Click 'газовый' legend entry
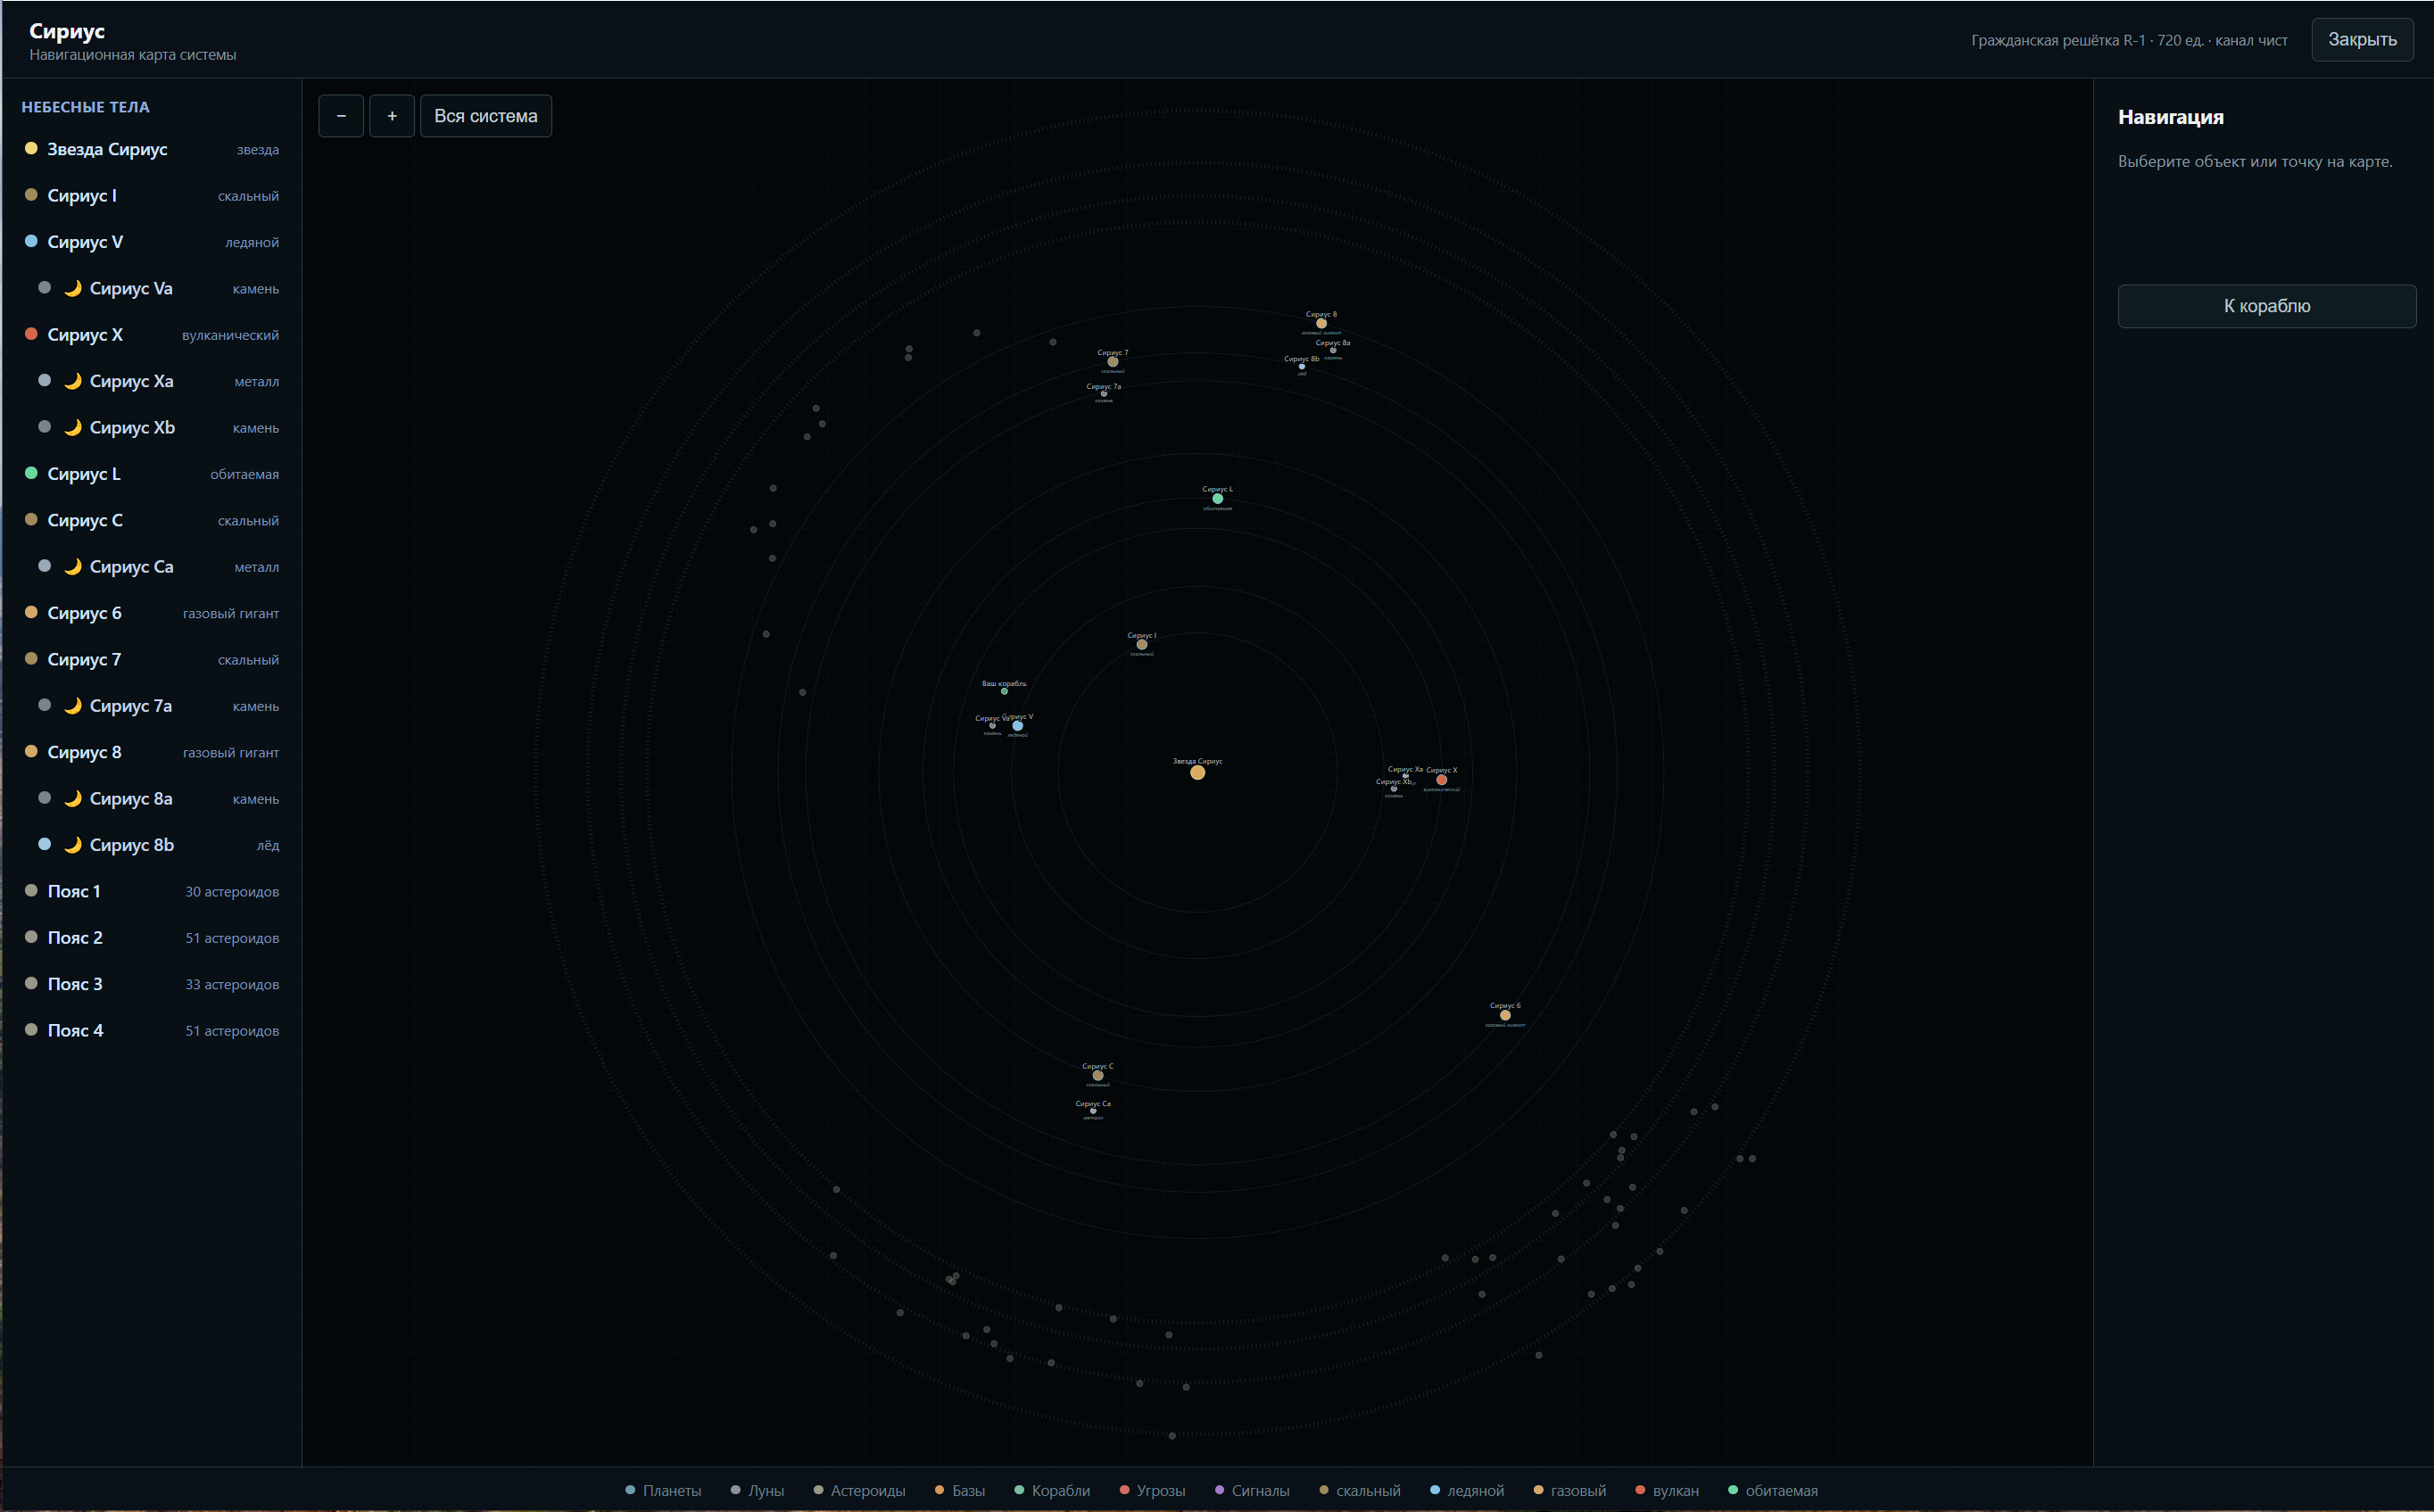 1570,1490
